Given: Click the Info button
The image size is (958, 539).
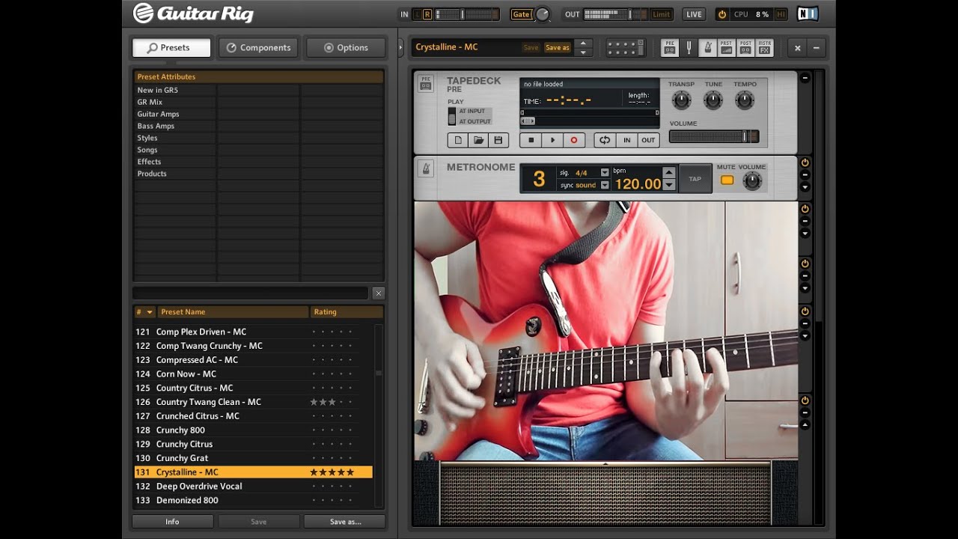Looking at the screenshot, I should pyautogui.click(x=173, y=522).
